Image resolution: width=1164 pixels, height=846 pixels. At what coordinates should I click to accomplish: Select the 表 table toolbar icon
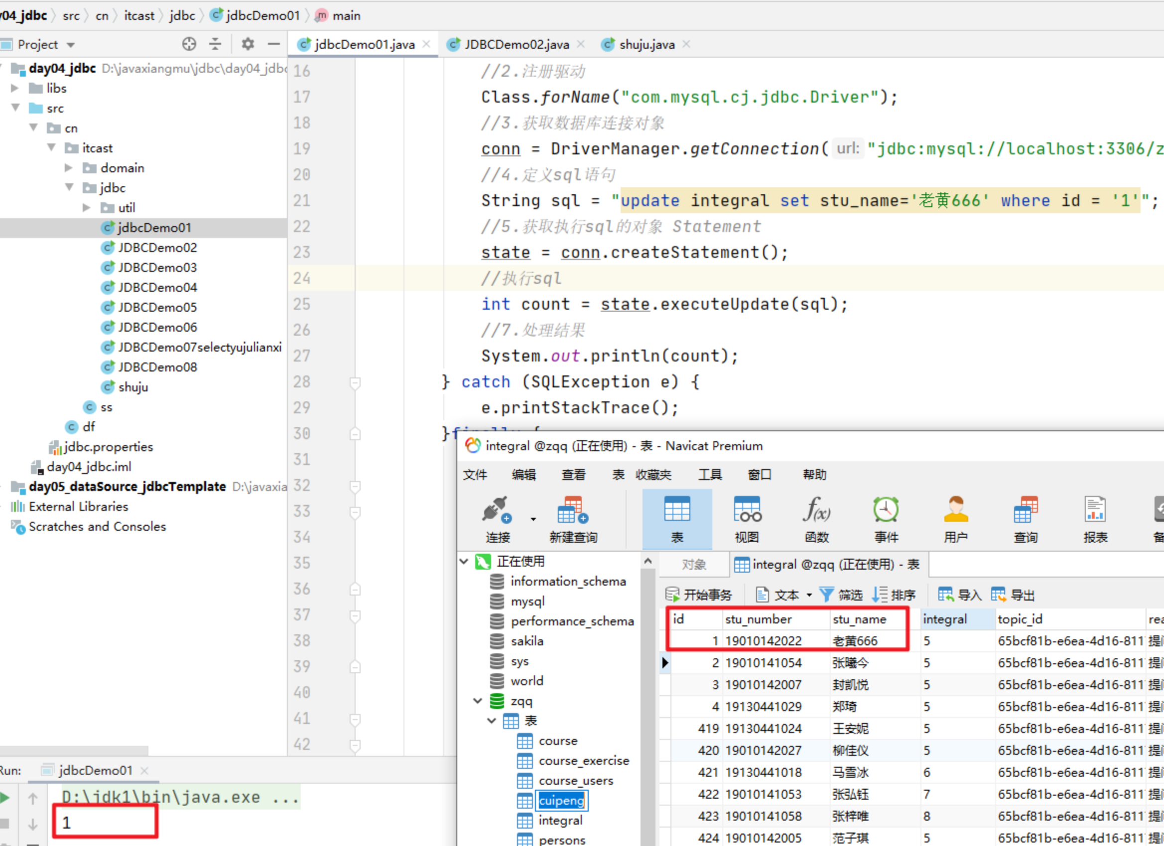pyautogui.click(x=677, y=519)
